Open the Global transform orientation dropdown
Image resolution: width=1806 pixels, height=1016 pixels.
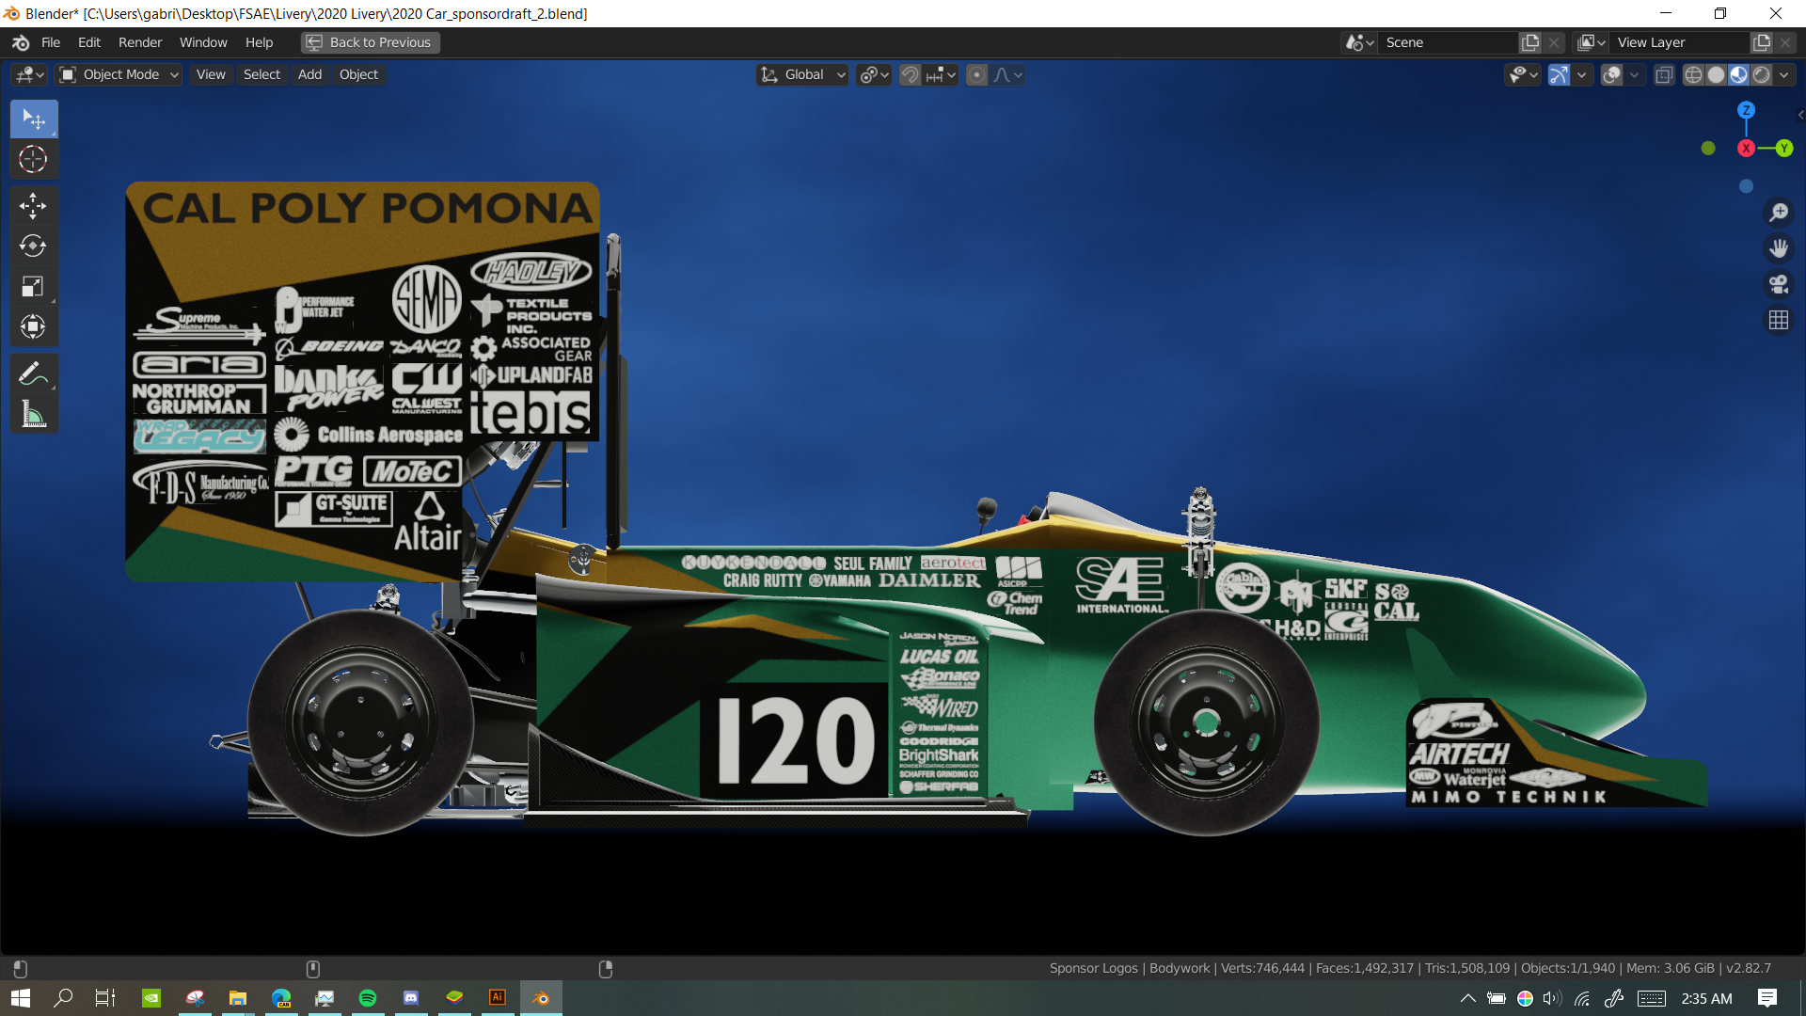(803, 75)
